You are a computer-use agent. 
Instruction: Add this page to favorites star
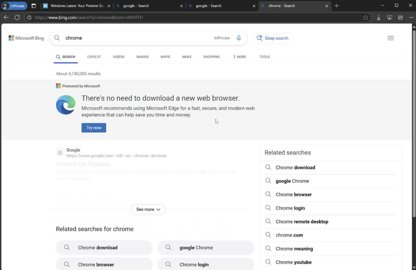tap(365, 17)
